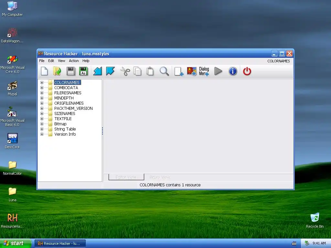Open the View menu
331x248 pixels.
tap(61, 61)
